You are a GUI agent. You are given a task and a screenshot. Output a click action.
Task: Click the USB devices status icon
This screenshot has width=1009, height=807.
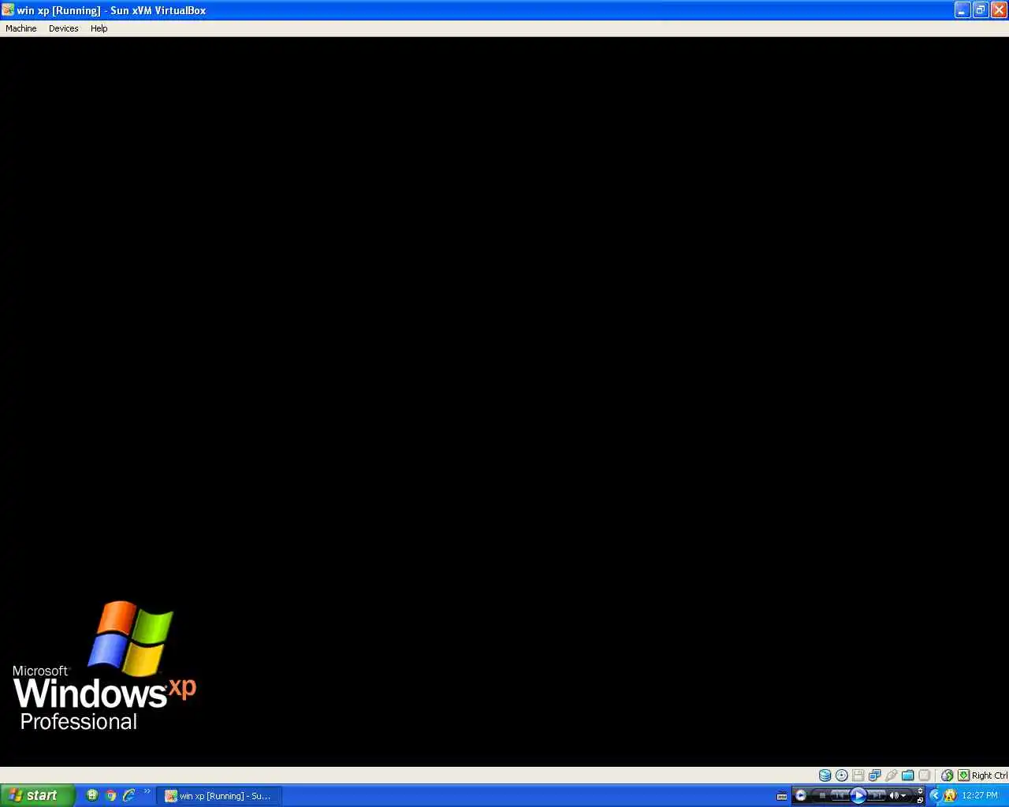892,775
